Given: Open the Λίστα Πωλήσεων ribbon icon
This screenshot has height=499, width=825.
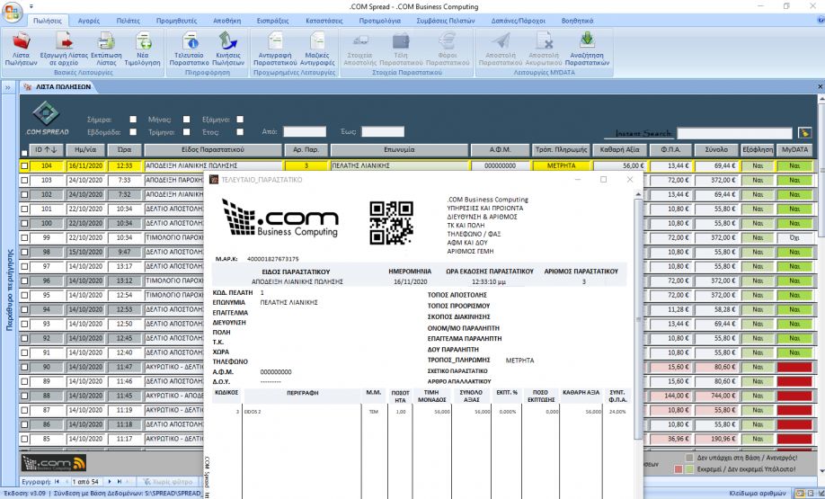Looking at the screenshot, I should click(21, 40).
